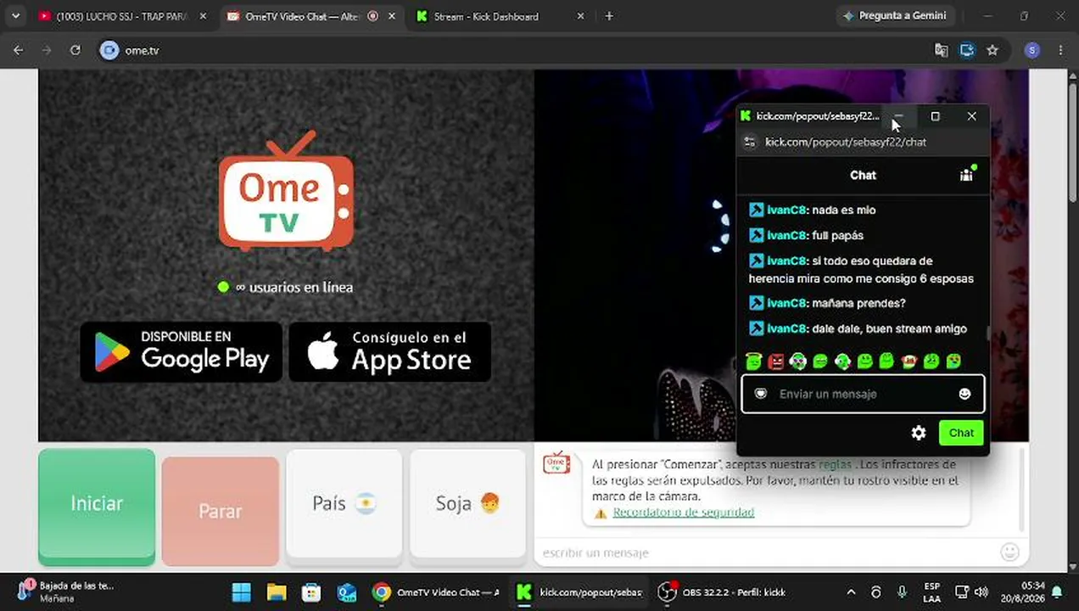Open the Google Play download badge
1079x611 pixels.
182,351
